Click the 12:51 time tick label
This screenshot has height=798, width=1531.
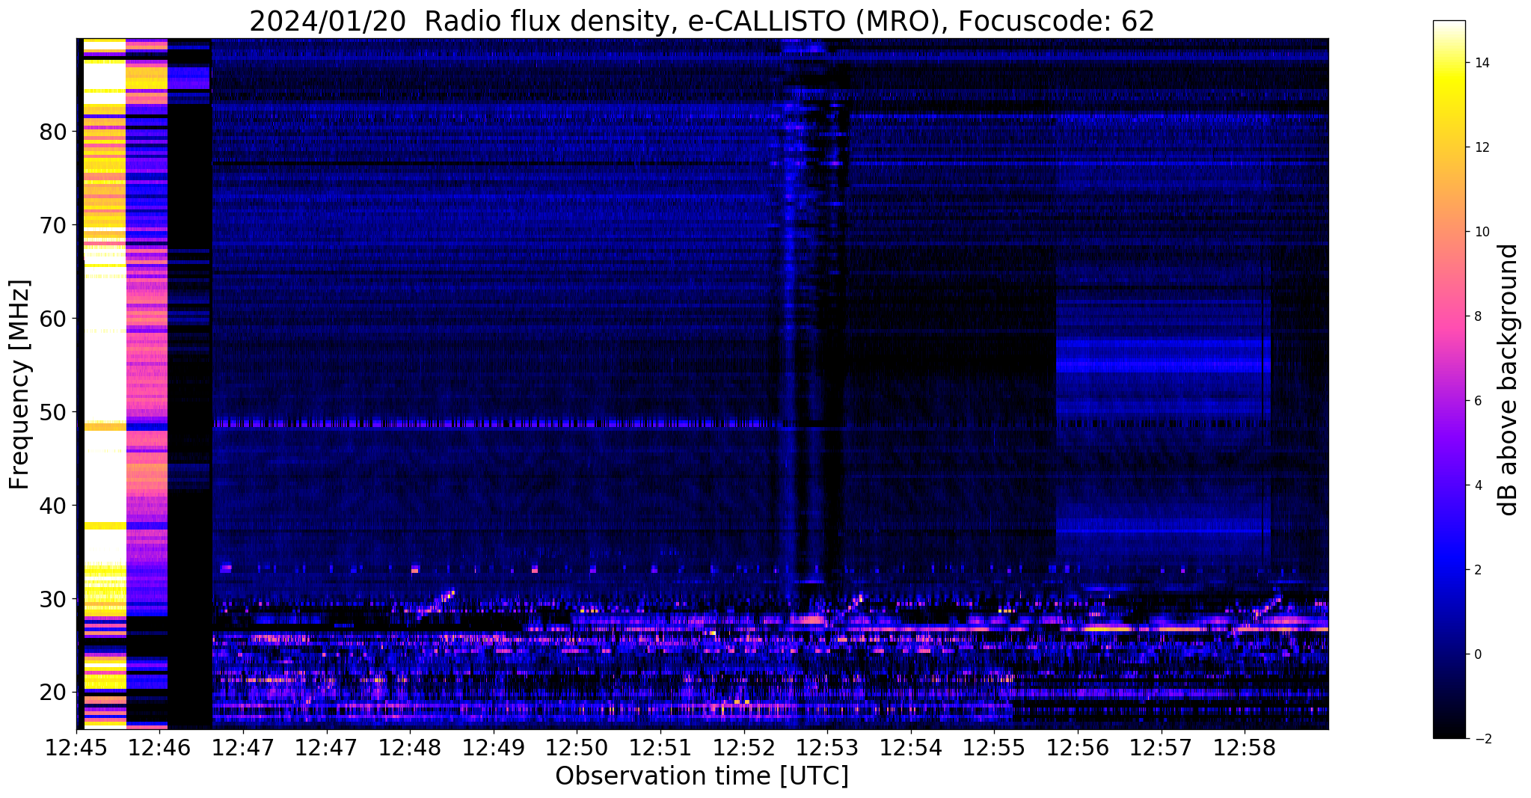tap(660, 748)
